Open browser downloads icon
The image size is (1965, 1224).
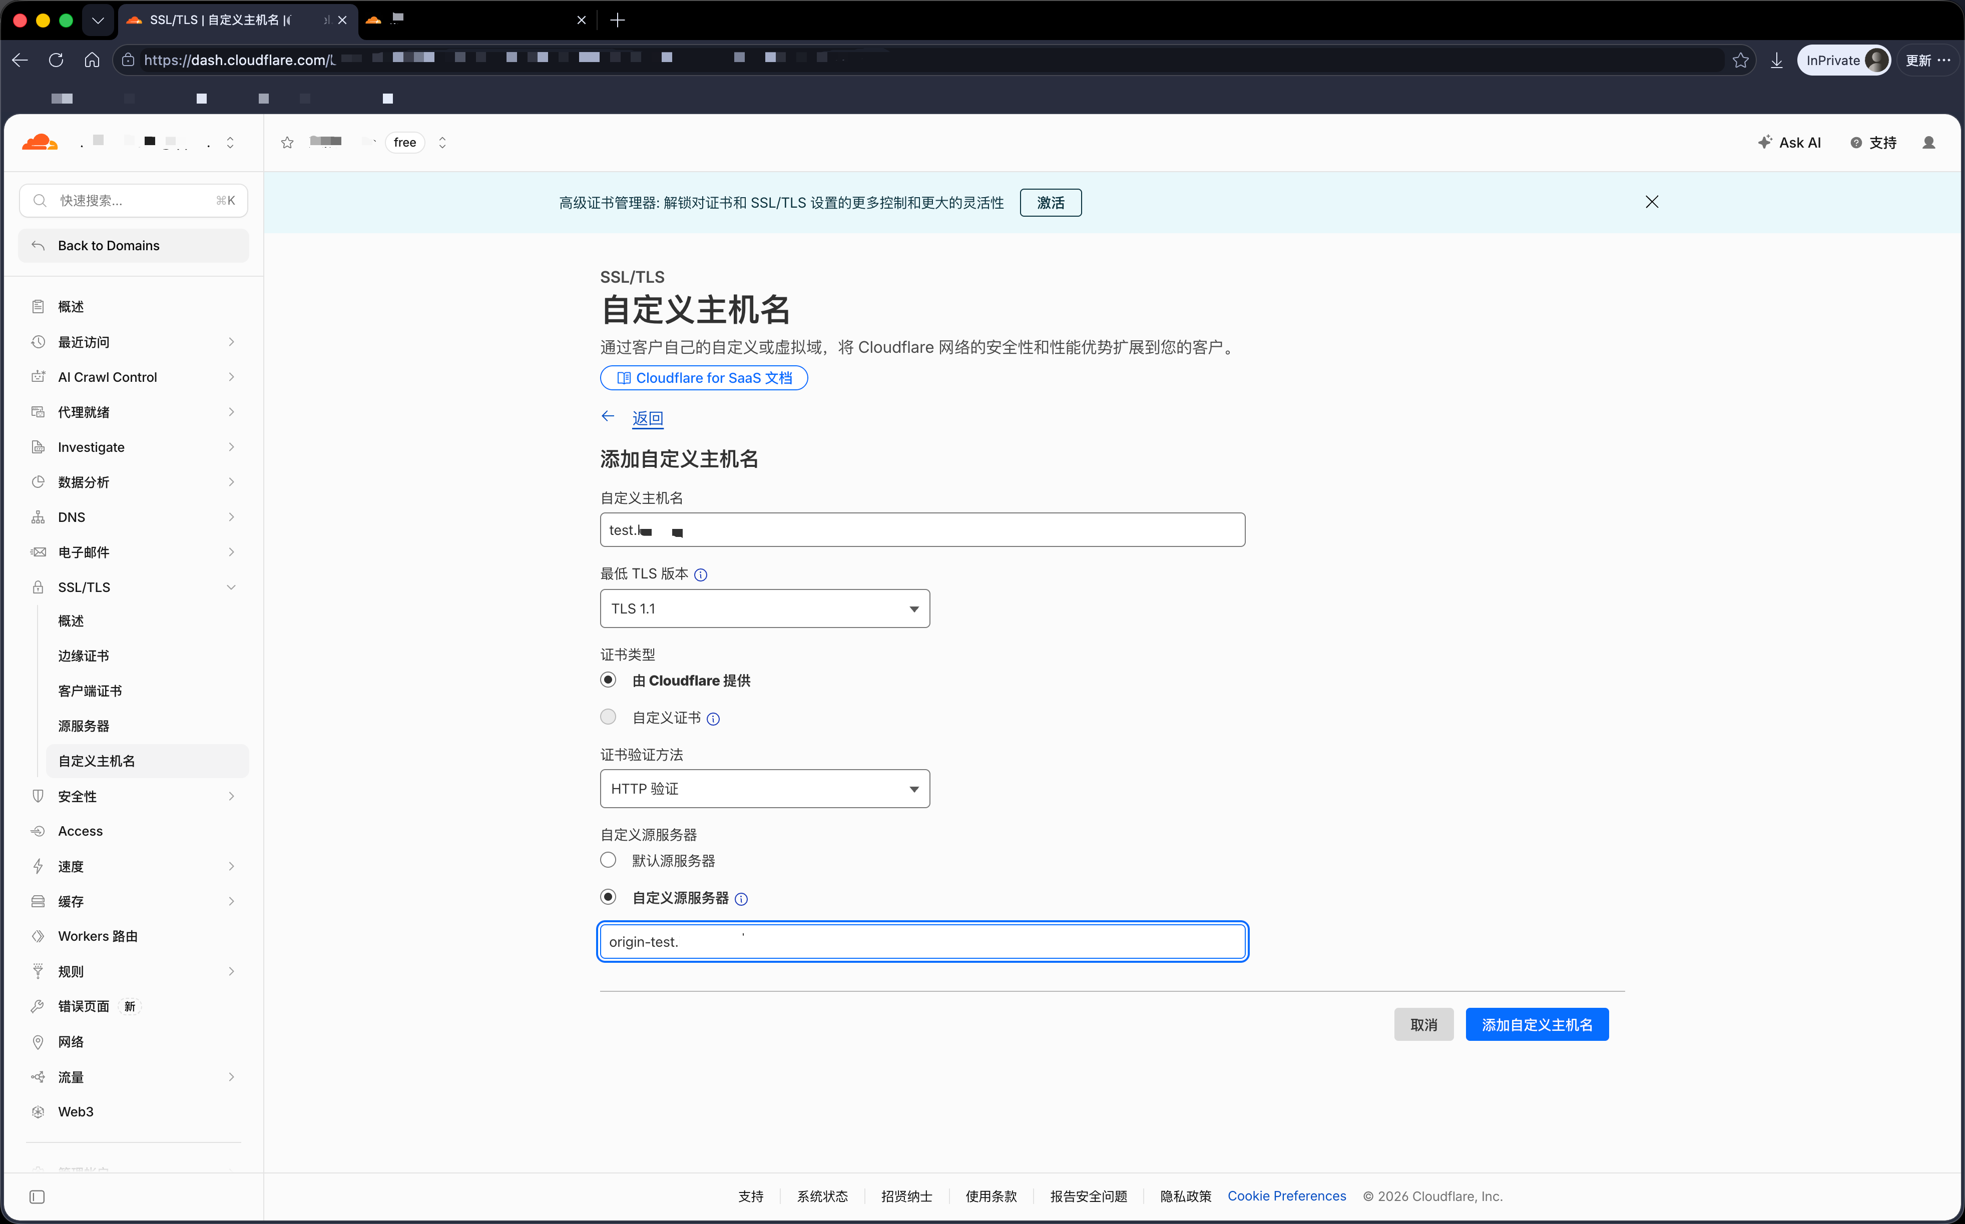click(x=1776, y=60)
